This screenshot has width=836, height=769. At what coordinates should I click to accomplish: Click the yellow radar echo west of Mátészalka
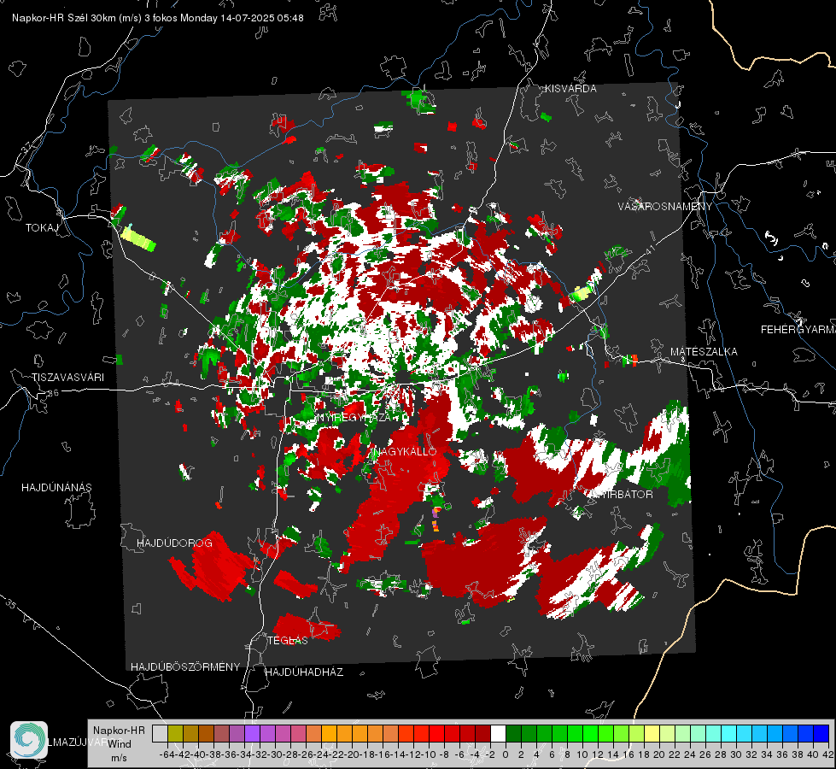pyautogui.click(x=582, y=292)
